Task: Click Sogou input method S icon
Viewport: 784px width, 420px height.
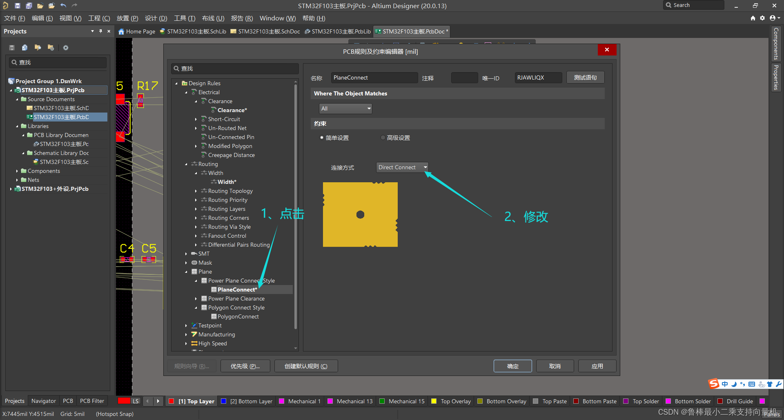Action: (x=714, y=384)
